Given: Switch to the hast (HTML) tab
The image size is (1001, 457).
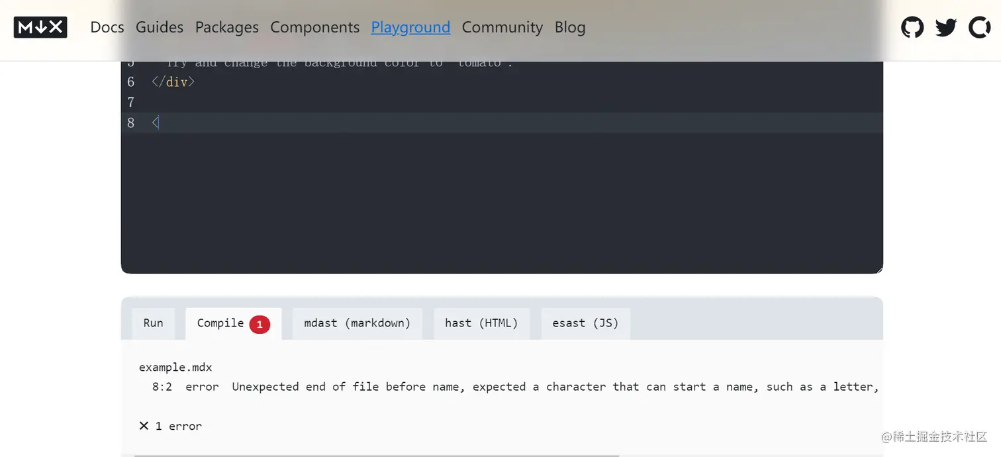Looking at the screenshot, I should point(481,323).
